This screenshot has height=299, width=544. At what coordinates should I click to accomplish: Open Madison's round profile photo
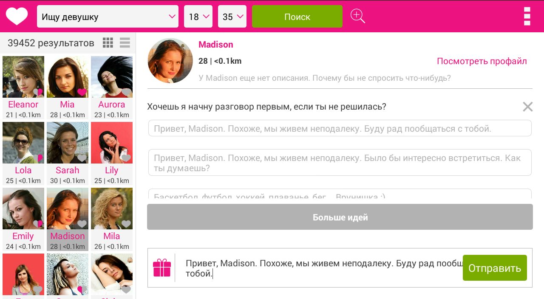coord(170,61)
